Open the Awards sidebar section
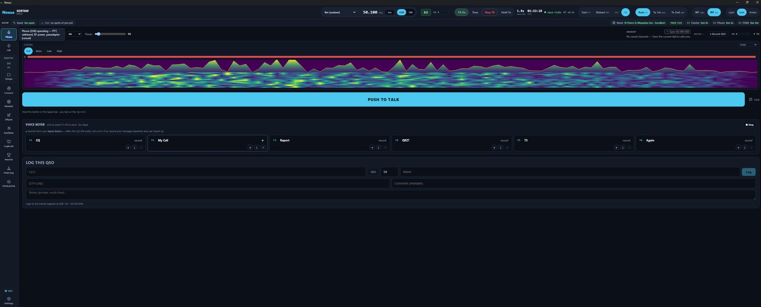The width and height of the screenshot is (761, 307). click(9, 157)
